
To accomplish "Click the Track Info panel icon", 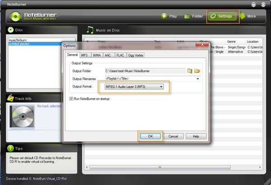I will point(10,98).
